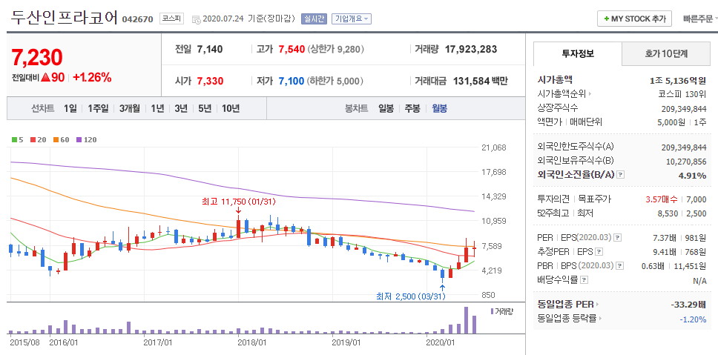Click the 액면가 label
This screenshot has width=718, height=355.
(549, 122)
